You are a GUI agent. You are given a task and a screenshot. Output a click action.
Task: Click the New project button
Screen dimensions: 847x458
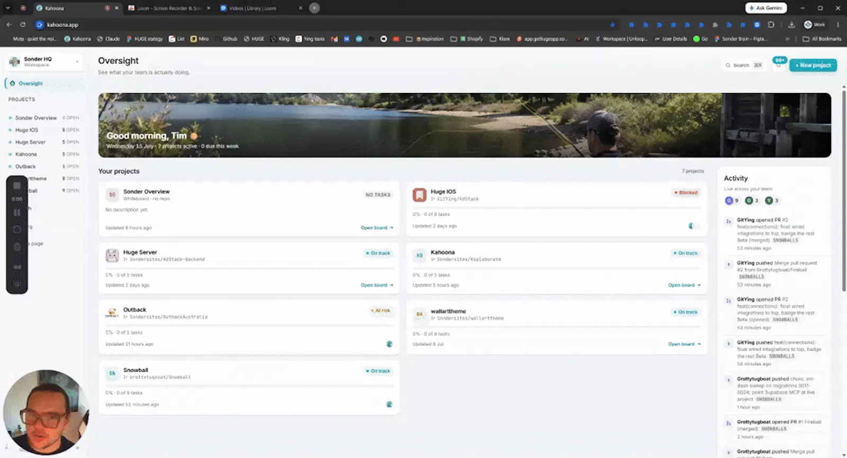(x=813, y=65)
